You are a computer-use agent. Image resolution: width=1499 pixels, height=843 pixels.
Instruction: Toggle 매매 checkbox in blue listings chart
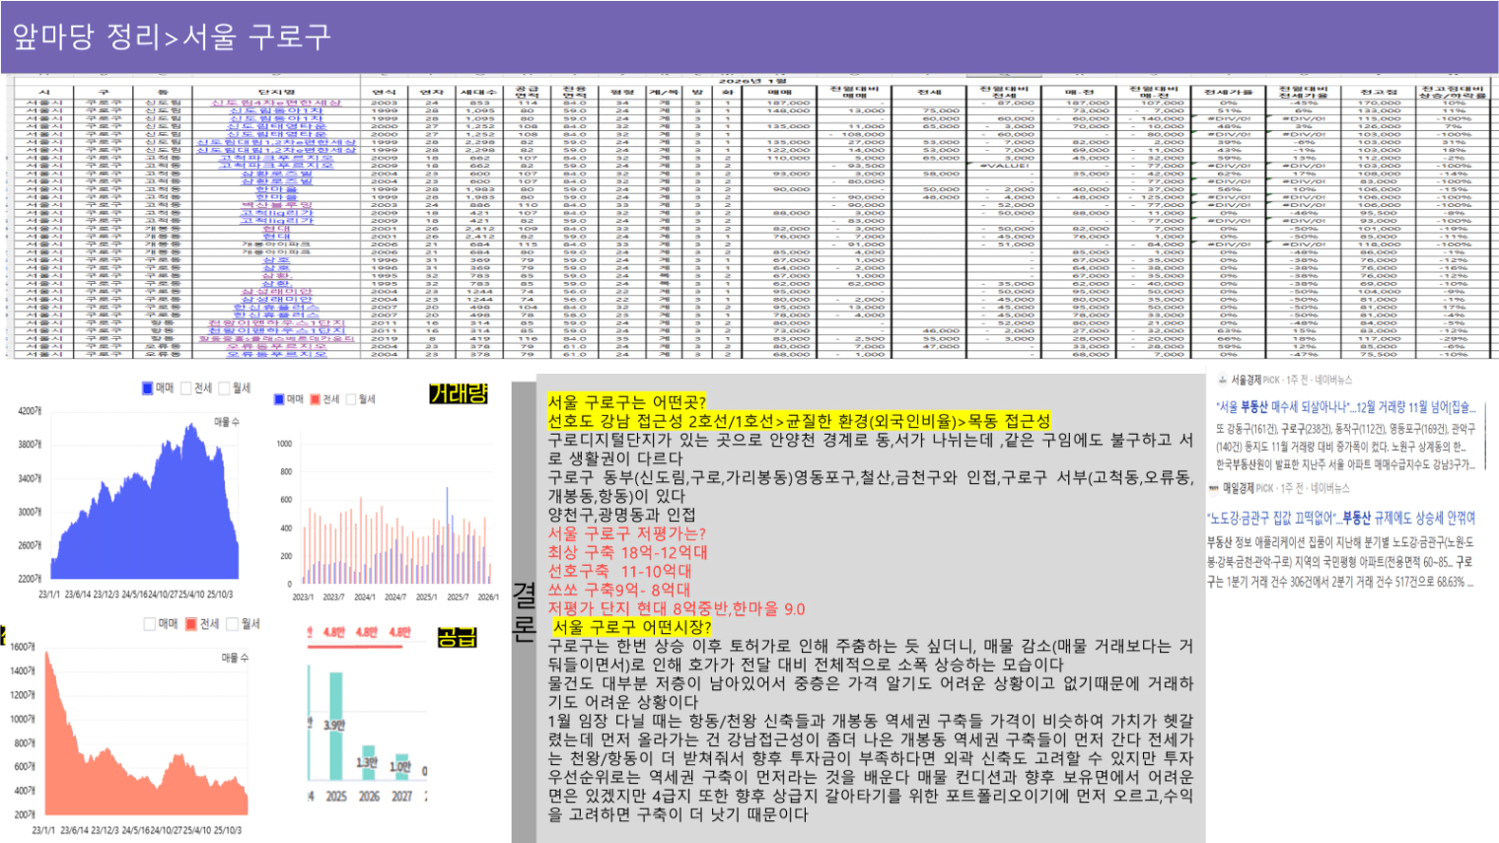[x=148, y=388]
